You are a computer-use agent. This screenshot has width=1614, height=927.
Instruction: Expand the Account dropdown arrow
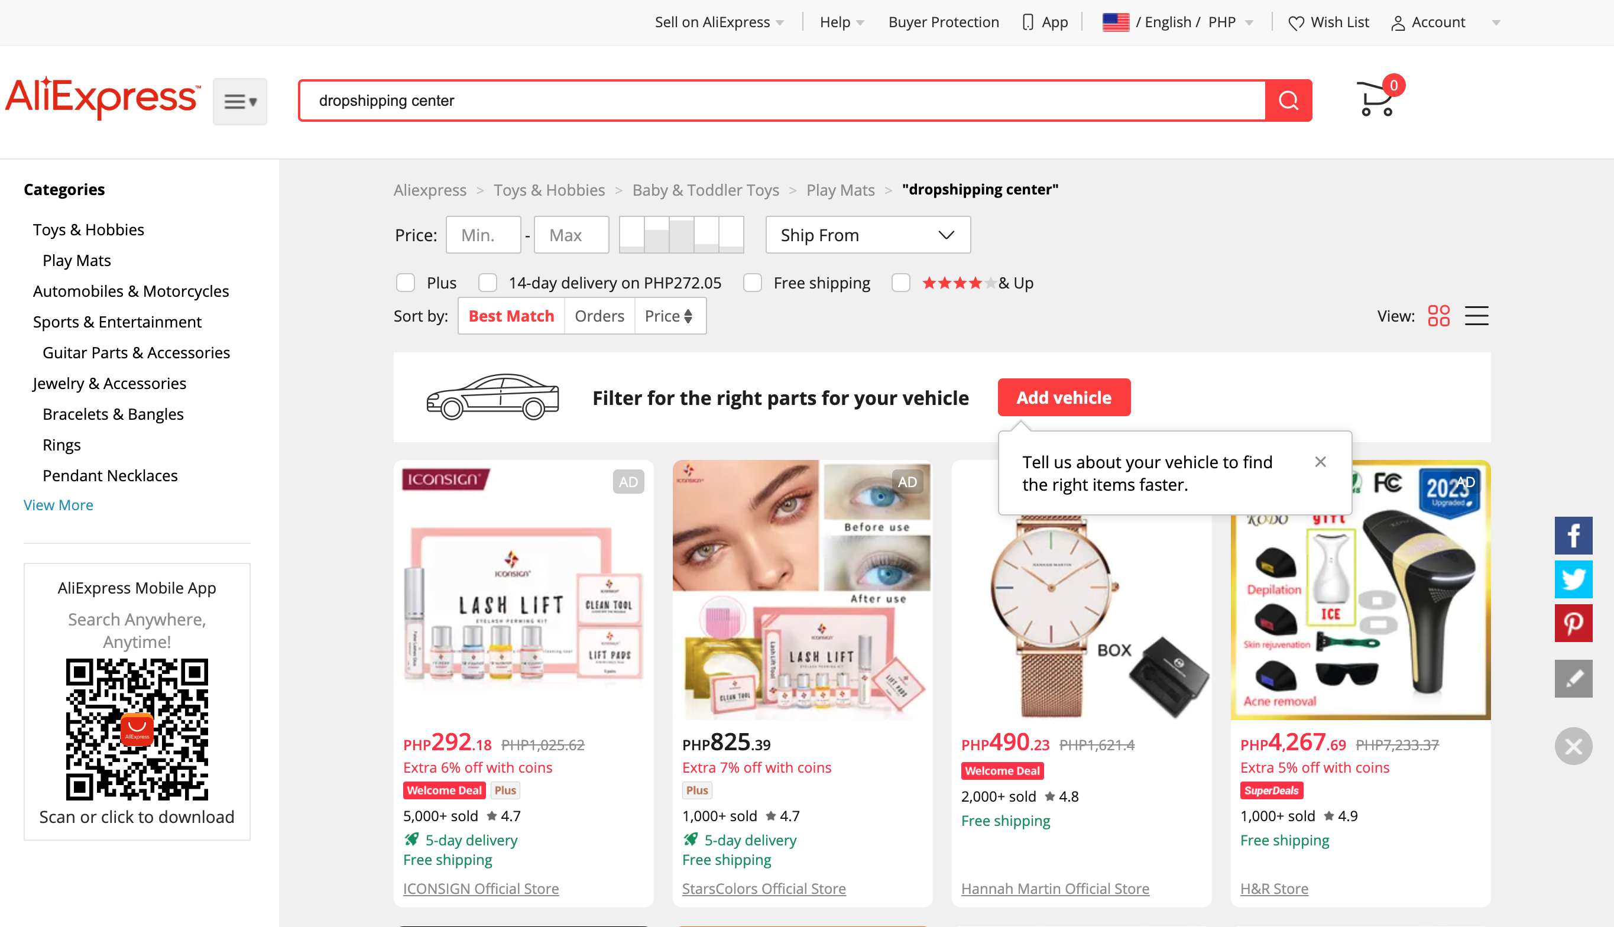[1496, 23]
